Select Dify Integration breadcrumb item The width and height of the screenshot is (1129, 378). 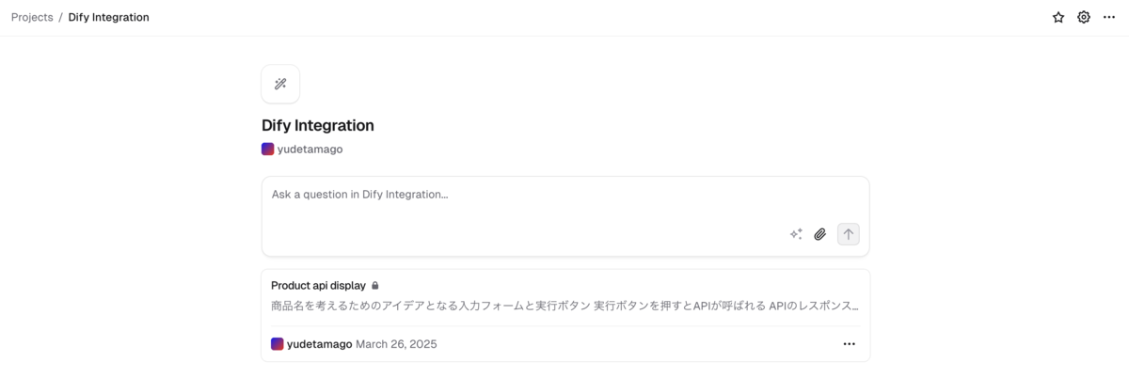click(108, 17)
